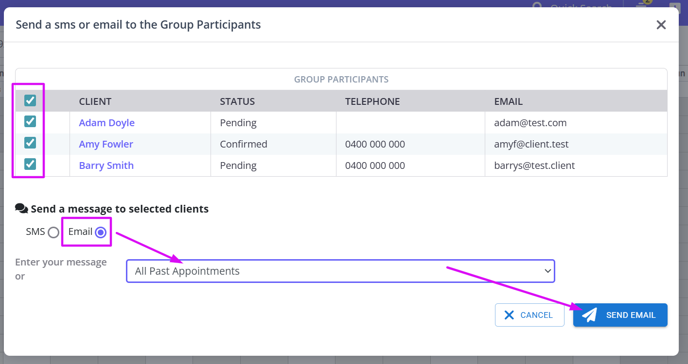The height and width of the screenshot is (364, 688).
Task: Click the CLIENT column header
Action: click(x=95, y=101)
